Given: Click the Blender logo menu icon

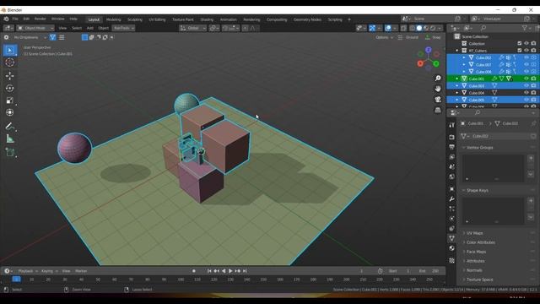Looking at the screenshot, I should pos(6,19).
